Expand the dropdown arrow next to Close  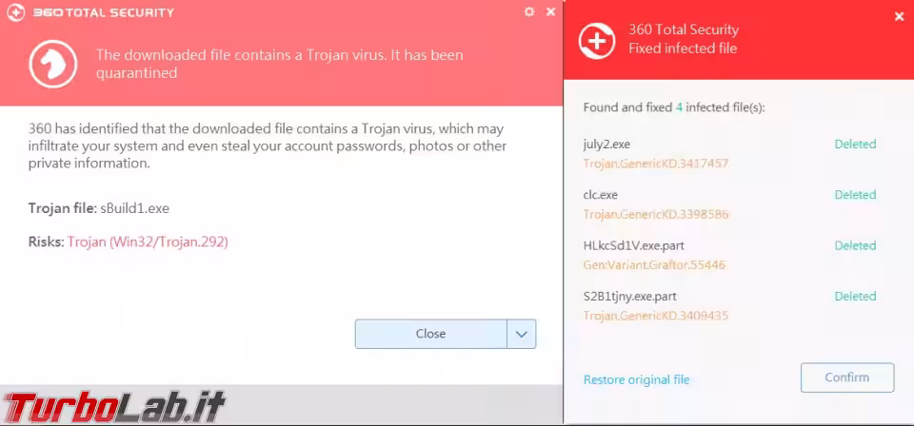click(522, 334)
